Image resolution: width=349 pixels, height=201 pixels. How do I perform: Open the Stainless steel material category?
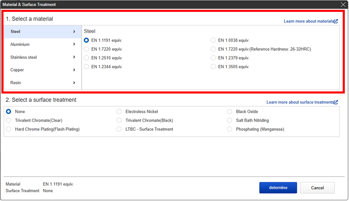coord(43,57)
